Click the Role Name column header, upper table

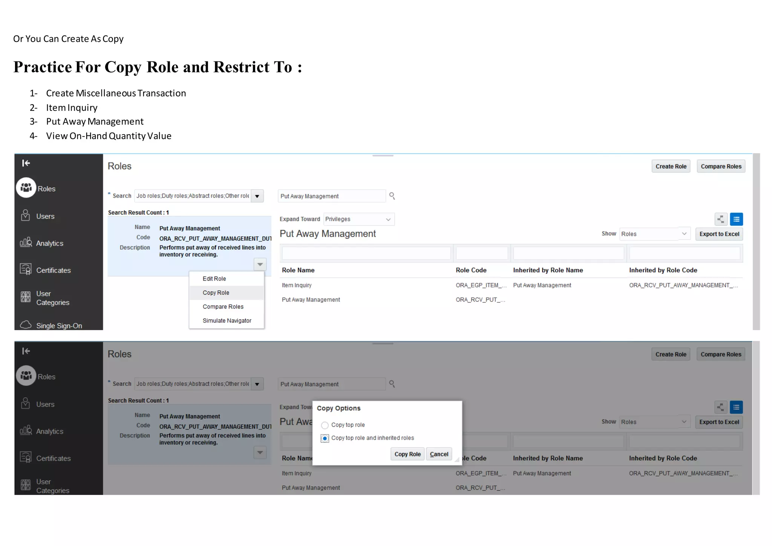tap(298, 270)
